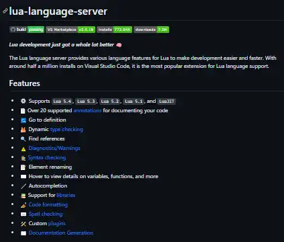Open the VS Marketplace version badge

(70, 30)
